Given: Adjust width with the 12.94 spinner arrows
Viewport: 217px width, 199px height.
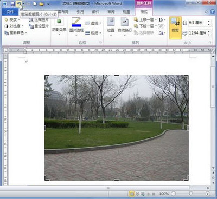Looking at the screenshot, I should pyautogui.click(x=209, y=33).
